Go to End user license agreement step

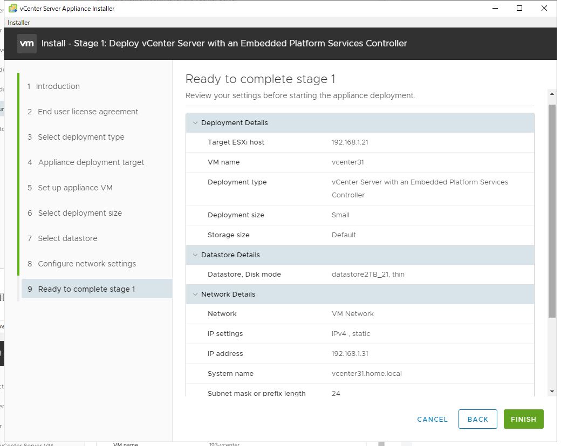pos(88,112)
